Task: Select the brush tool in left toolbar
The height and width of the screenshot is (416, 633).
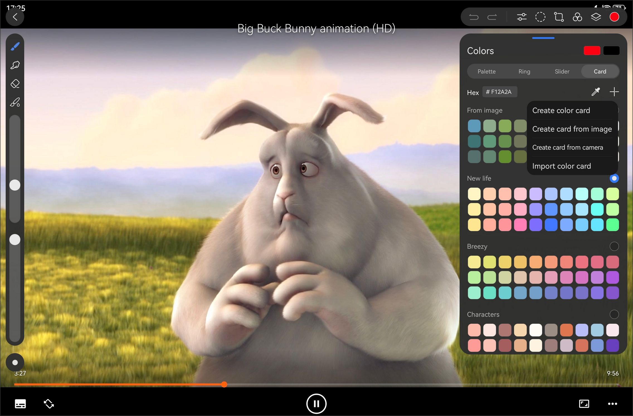Action: pyautogui.click(x=15, y=46)
